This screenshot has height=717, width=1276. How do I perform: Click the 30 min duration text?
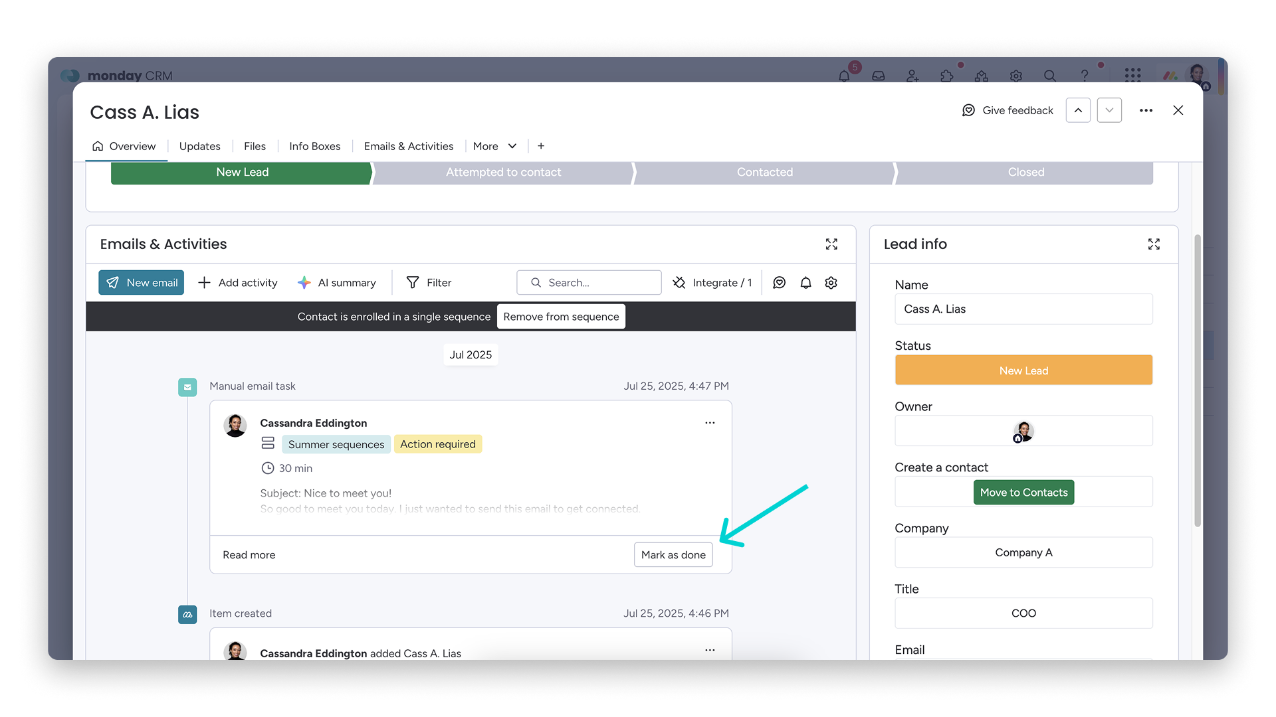pos(295,469)
